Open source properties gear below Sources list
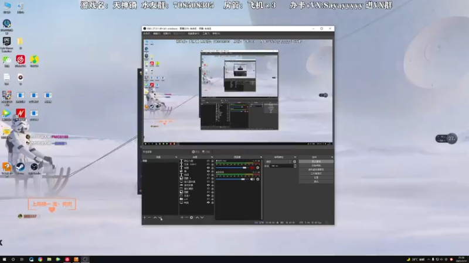 [x=192, y=217]
